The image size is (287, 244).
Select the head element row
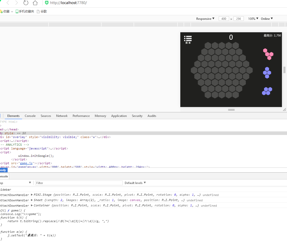143,130
